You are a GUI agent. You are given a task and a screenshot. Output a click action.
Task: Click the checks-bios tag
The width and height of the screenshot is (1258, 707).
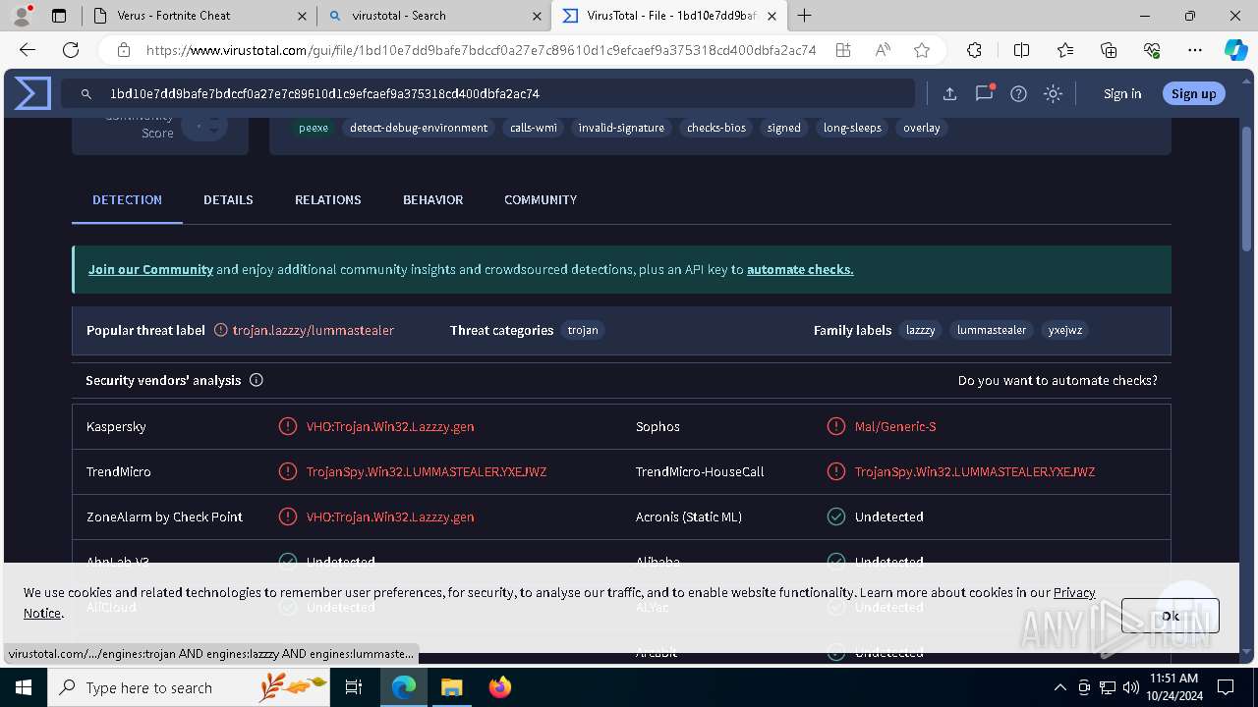716,128
